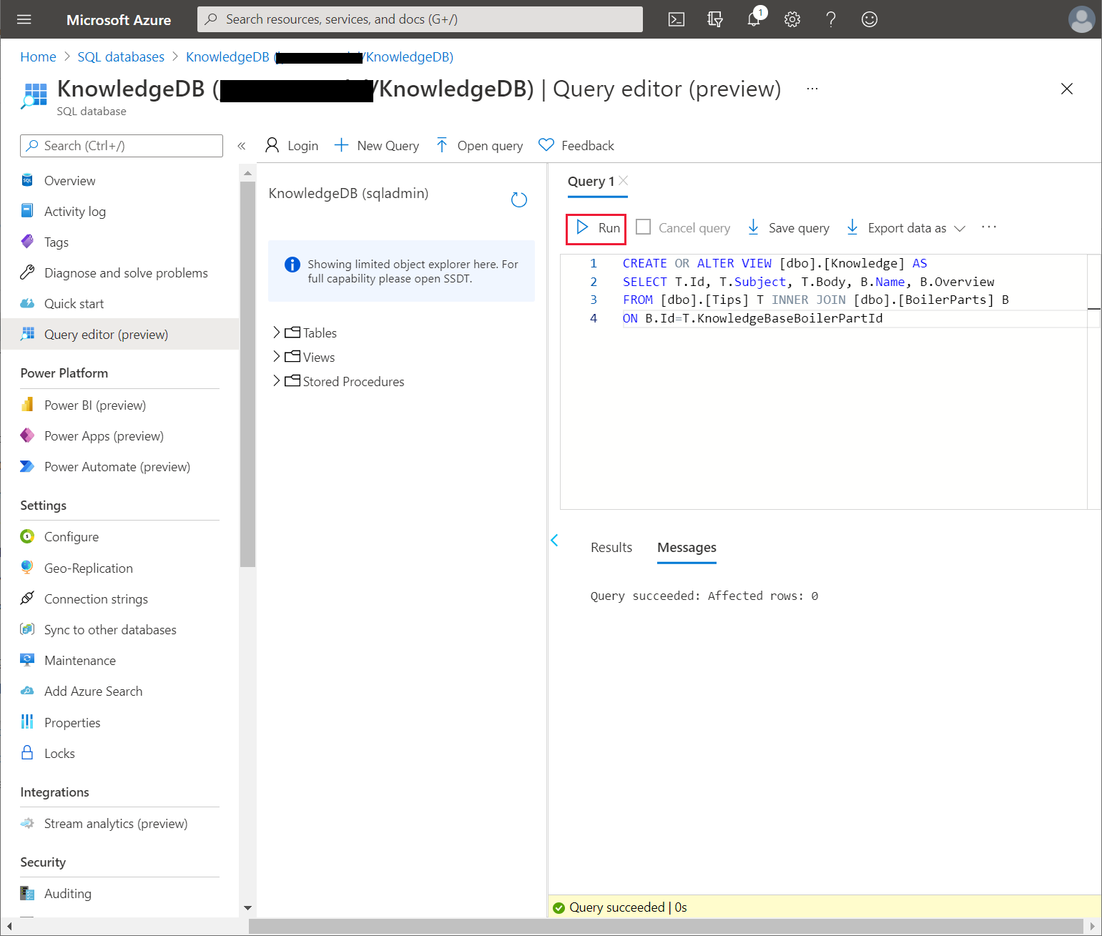Click the sidebar vertical scrollbar

[x=247, y=373]
